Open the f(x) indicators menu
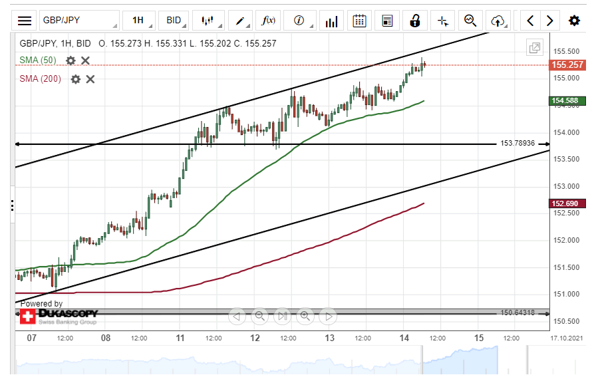594x377 pixels. (x=269, y=21)
